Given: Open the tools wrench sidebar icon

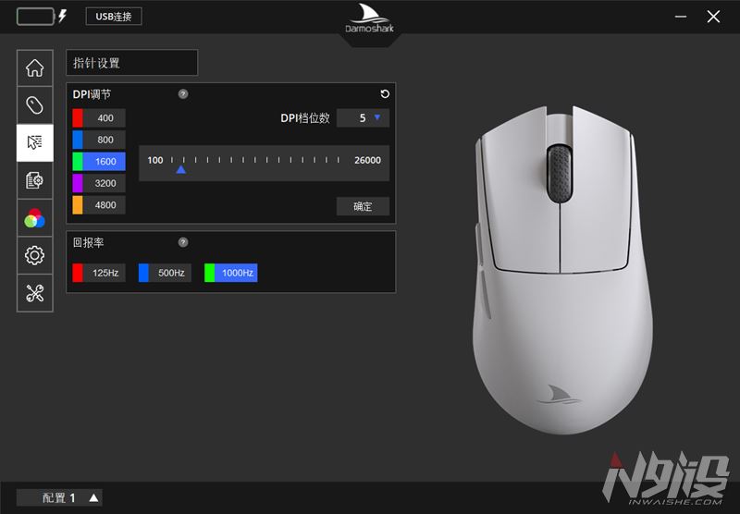Looking at the screenshot, I should click(34, 293).
